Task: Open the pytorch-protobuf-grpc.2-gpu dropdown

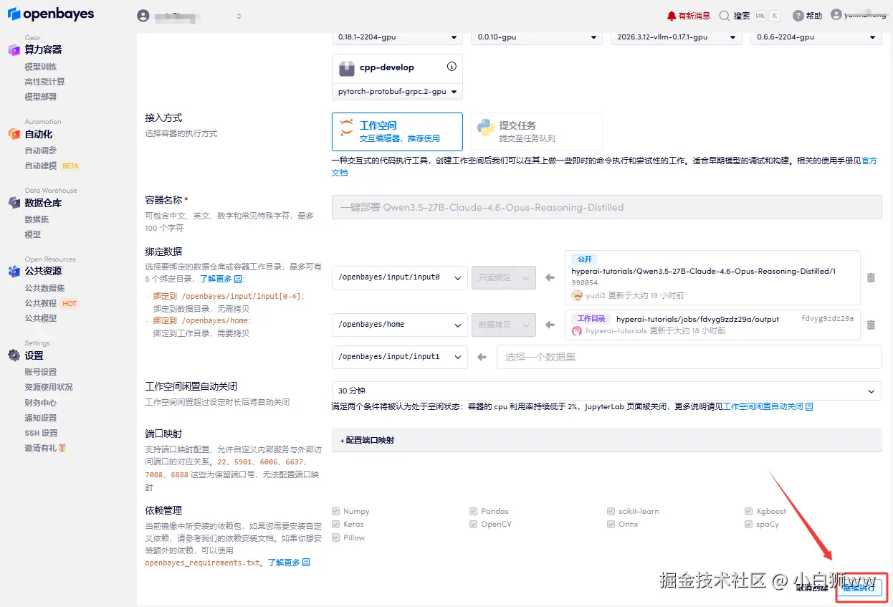Action: coord(397,92)
